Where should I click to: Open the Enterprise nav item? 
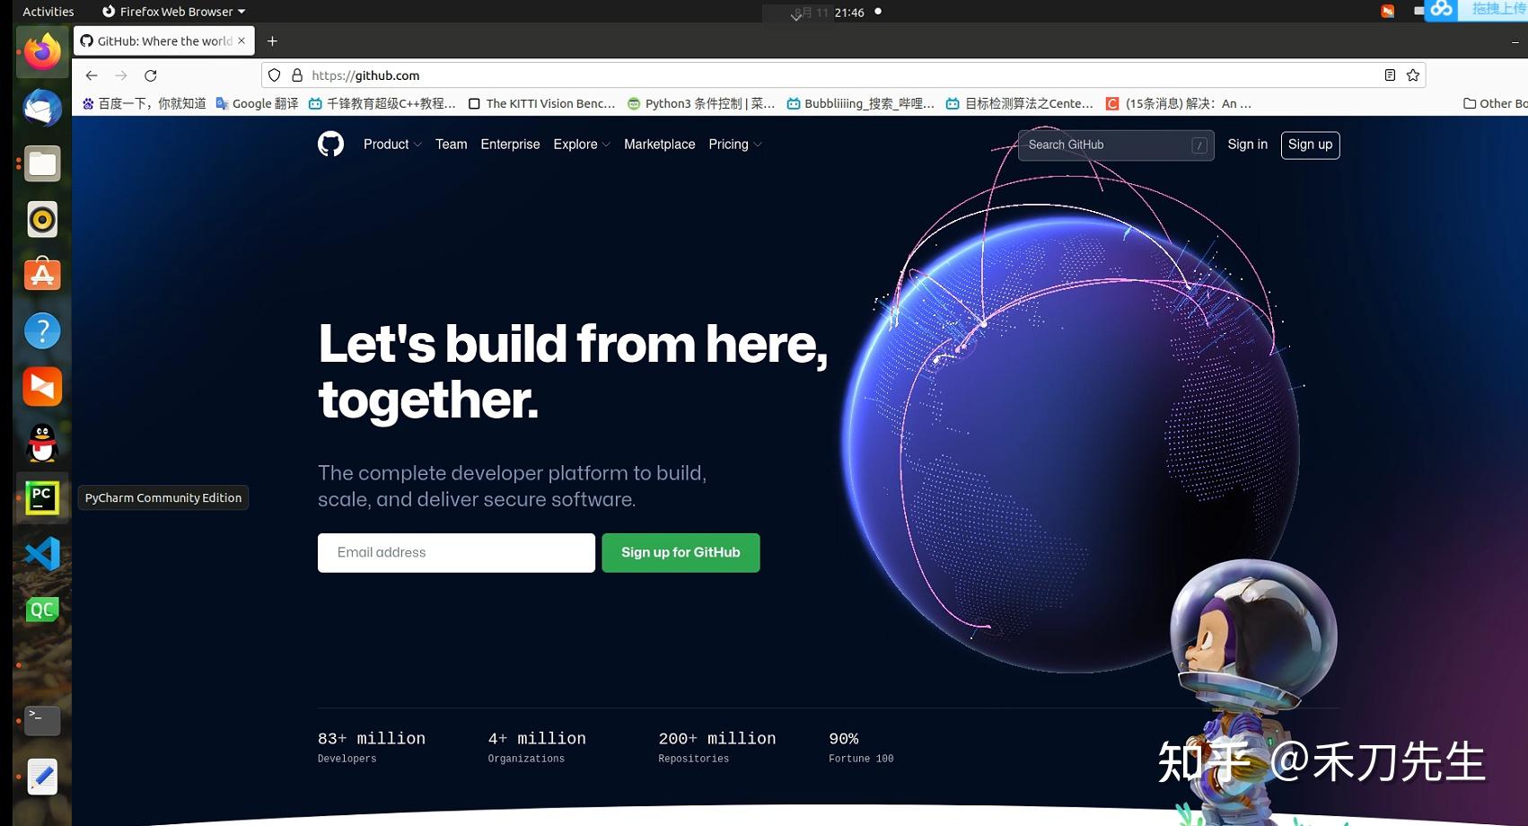[510, 145]
